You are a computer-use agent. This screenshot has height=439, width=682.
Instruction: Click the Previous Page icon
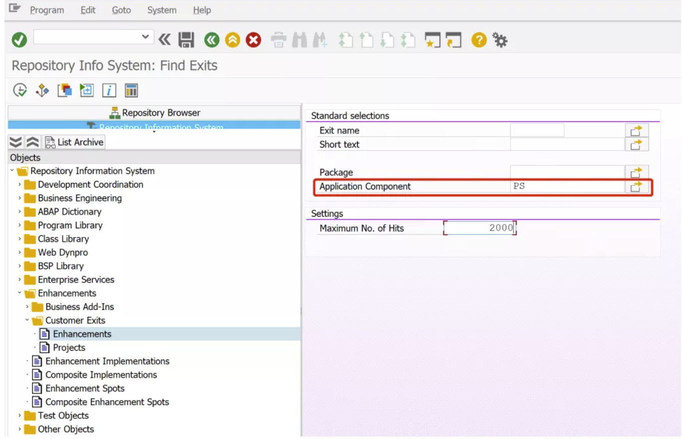click(x=366, y=40)
